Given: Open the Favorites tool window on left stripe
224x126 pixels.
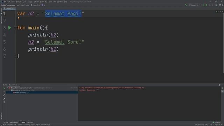Looking at the screenshot, I should pos(1,116).
